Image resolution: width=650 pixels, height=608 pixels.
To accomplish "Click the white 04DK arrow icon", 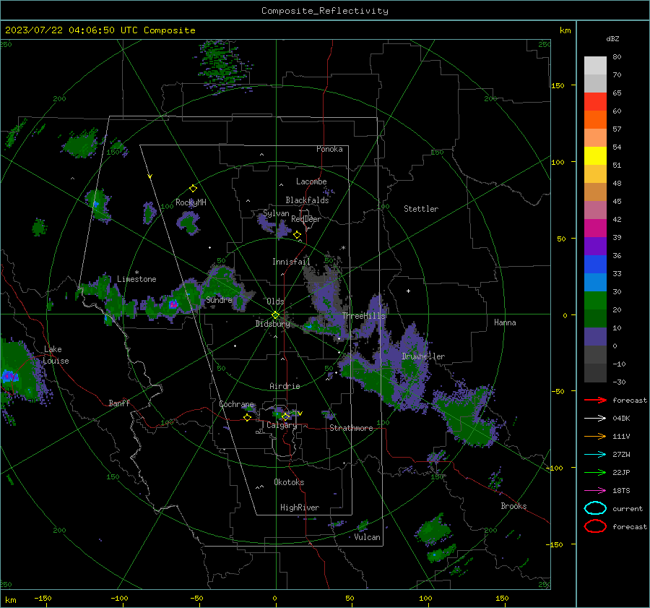I will click(595, 418).
